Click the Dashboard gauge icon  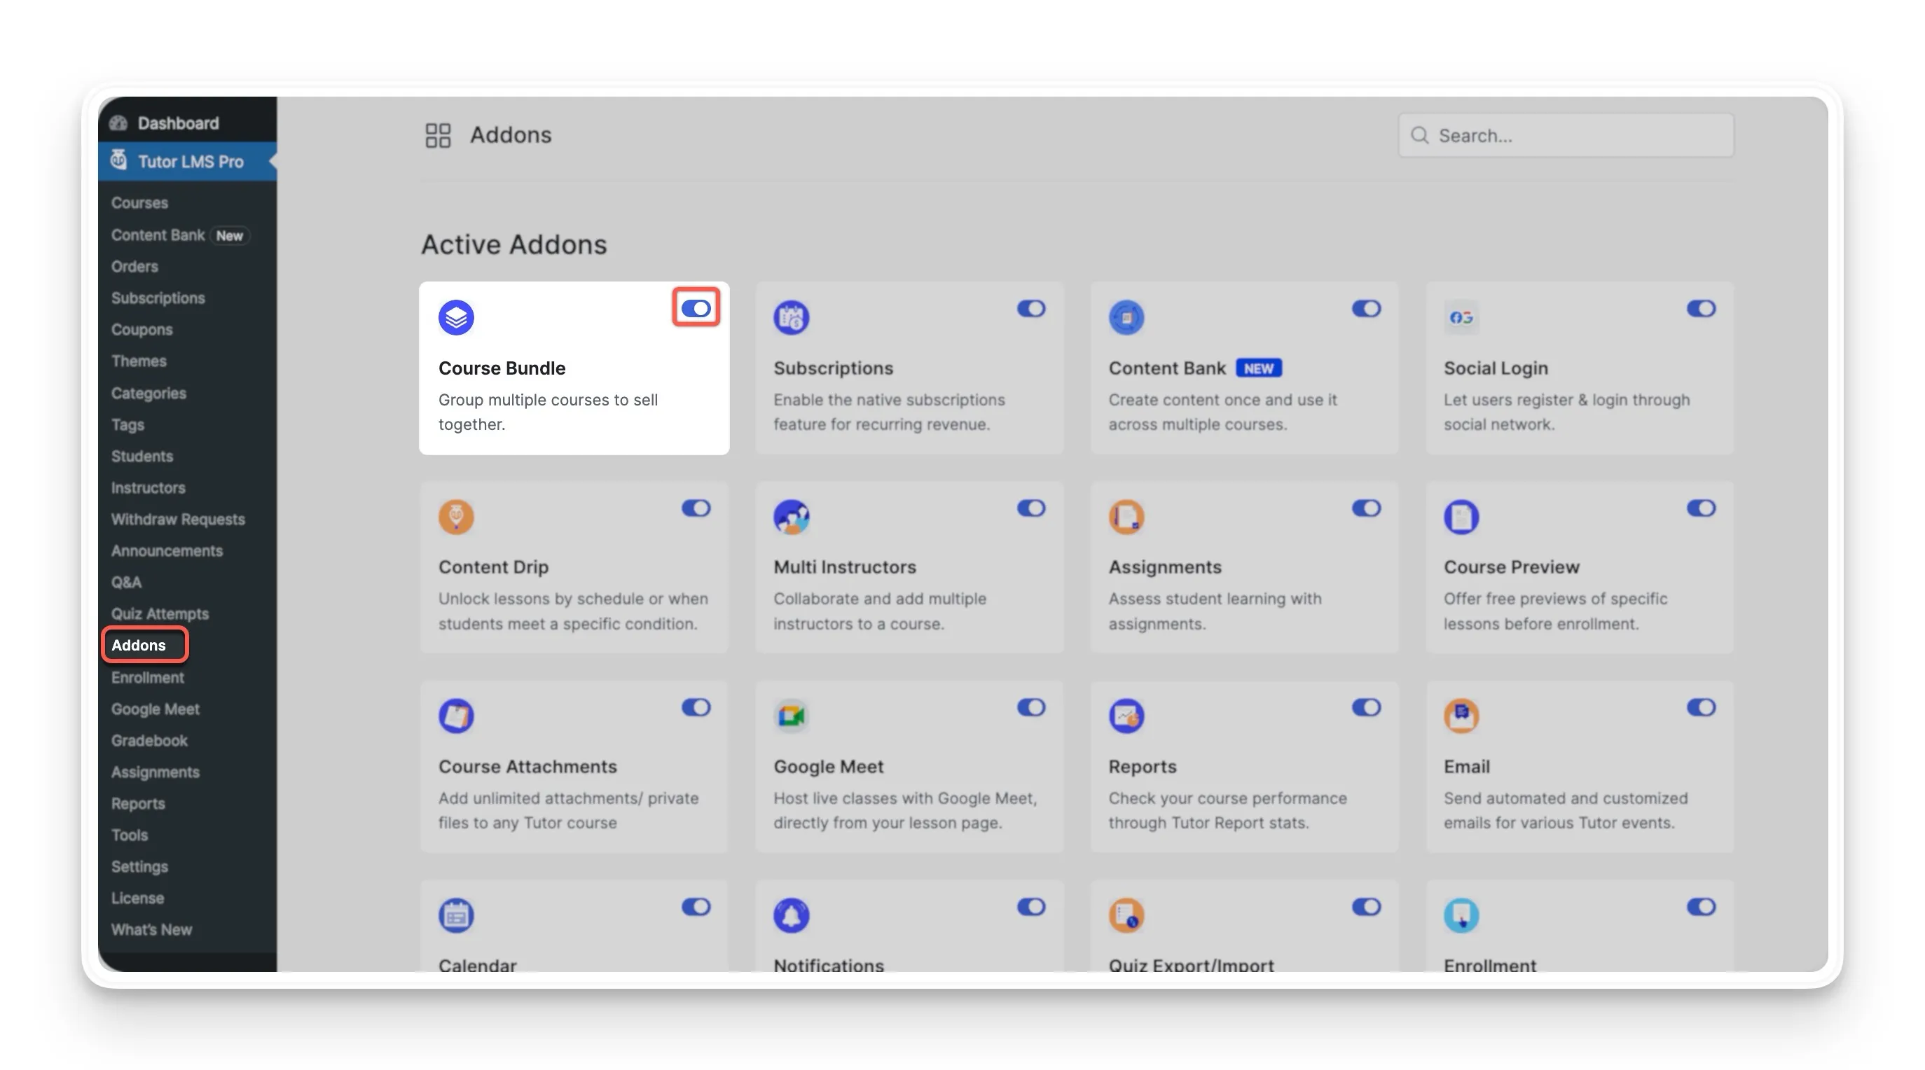coord(118,123)
